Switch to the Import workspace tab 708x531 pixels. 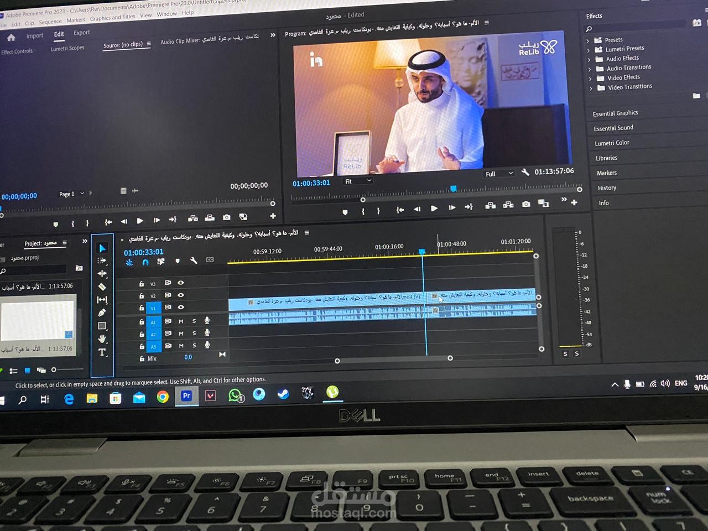[x=34, y=35]
